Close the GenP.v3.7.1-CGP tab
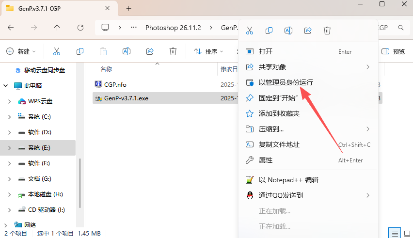Image resolution: width=413 pixels, height=238 pixels. point(108,8)
